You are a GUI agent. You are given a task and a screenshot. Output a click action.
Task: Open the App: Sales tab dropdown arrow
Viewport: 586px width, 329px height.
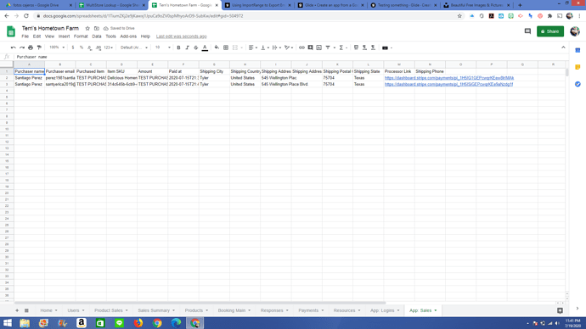pyautogui.click(x=436, y=310)
